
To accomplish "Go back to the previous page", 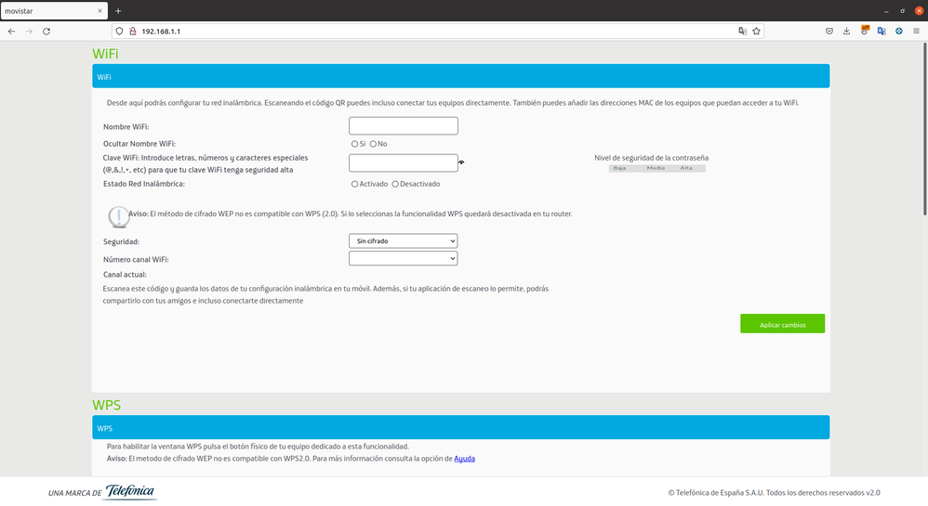I will coord(12,32).
